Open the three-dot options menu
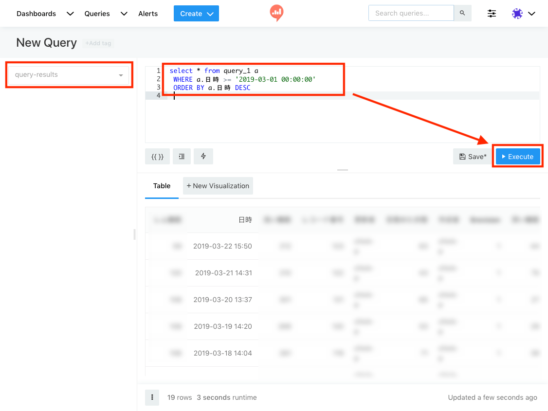Viewport: 548px width, 411px height. (152, 397)
